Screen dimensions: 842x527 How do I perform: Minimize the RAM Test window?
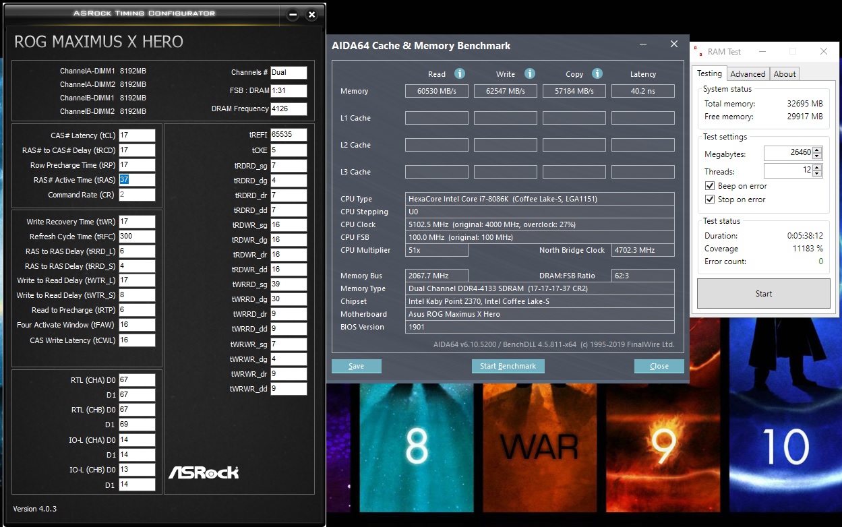762,52
